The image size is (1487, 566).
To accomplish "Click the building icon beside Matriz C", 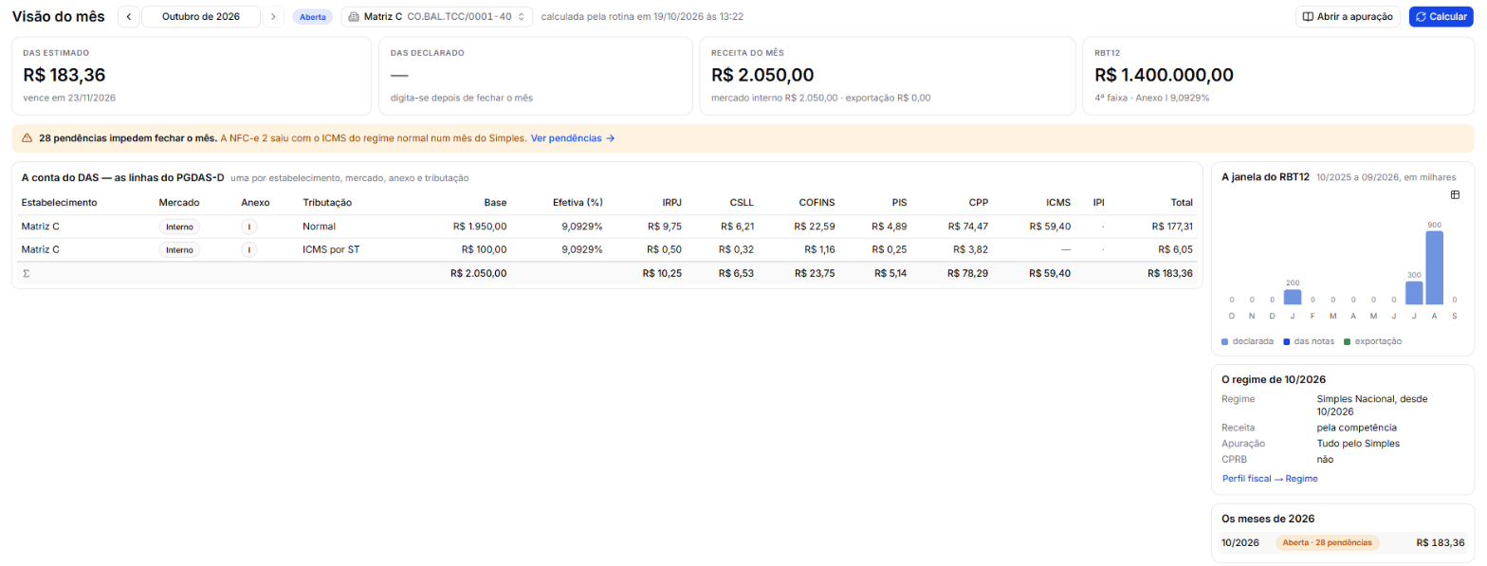I will [x=354, y=17].
